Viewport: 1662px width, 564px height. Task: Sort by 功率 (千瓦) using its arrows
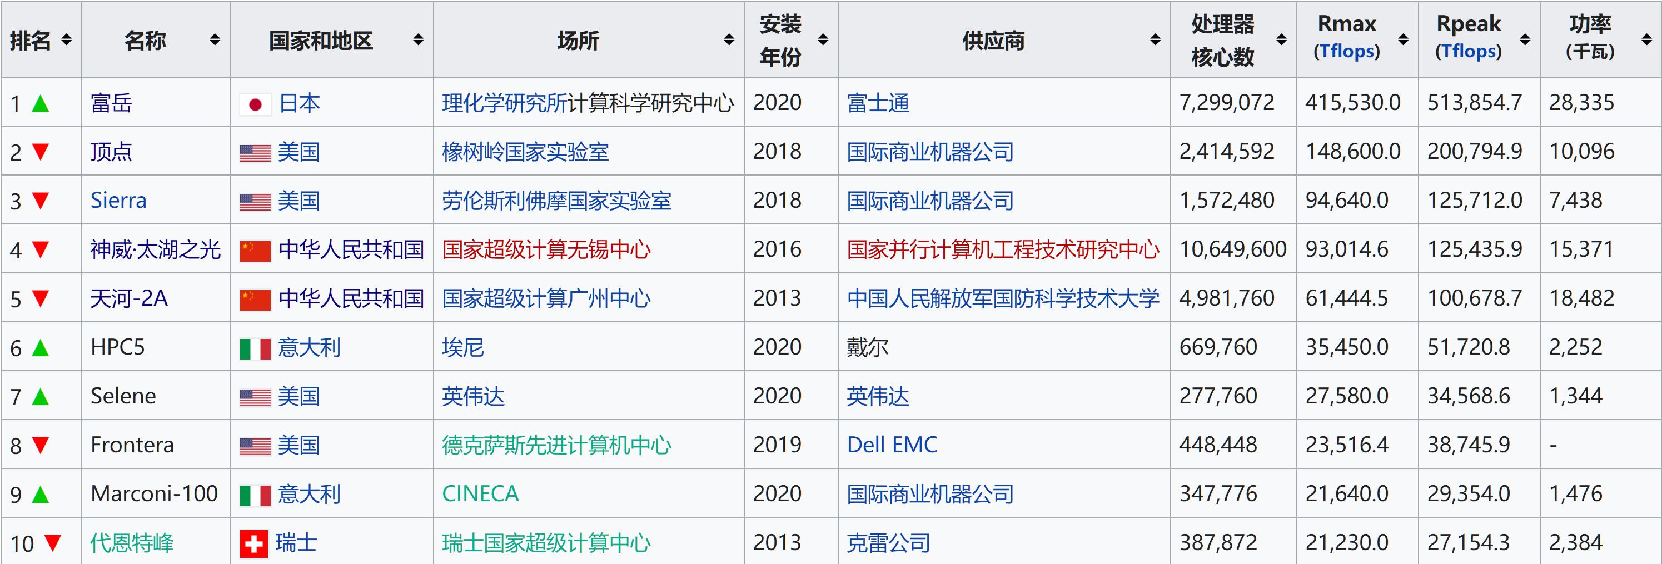(x=1646, y=40)
